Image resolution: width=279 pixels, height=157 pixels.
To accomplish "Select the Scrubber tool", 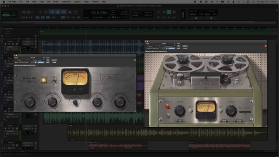I will (70, 12).
